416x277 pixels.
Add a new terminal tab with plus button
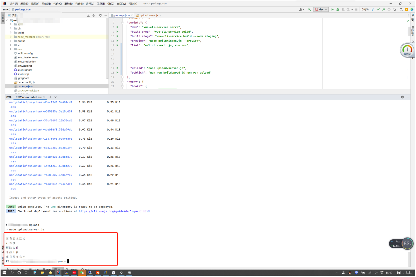click(50, 97)
